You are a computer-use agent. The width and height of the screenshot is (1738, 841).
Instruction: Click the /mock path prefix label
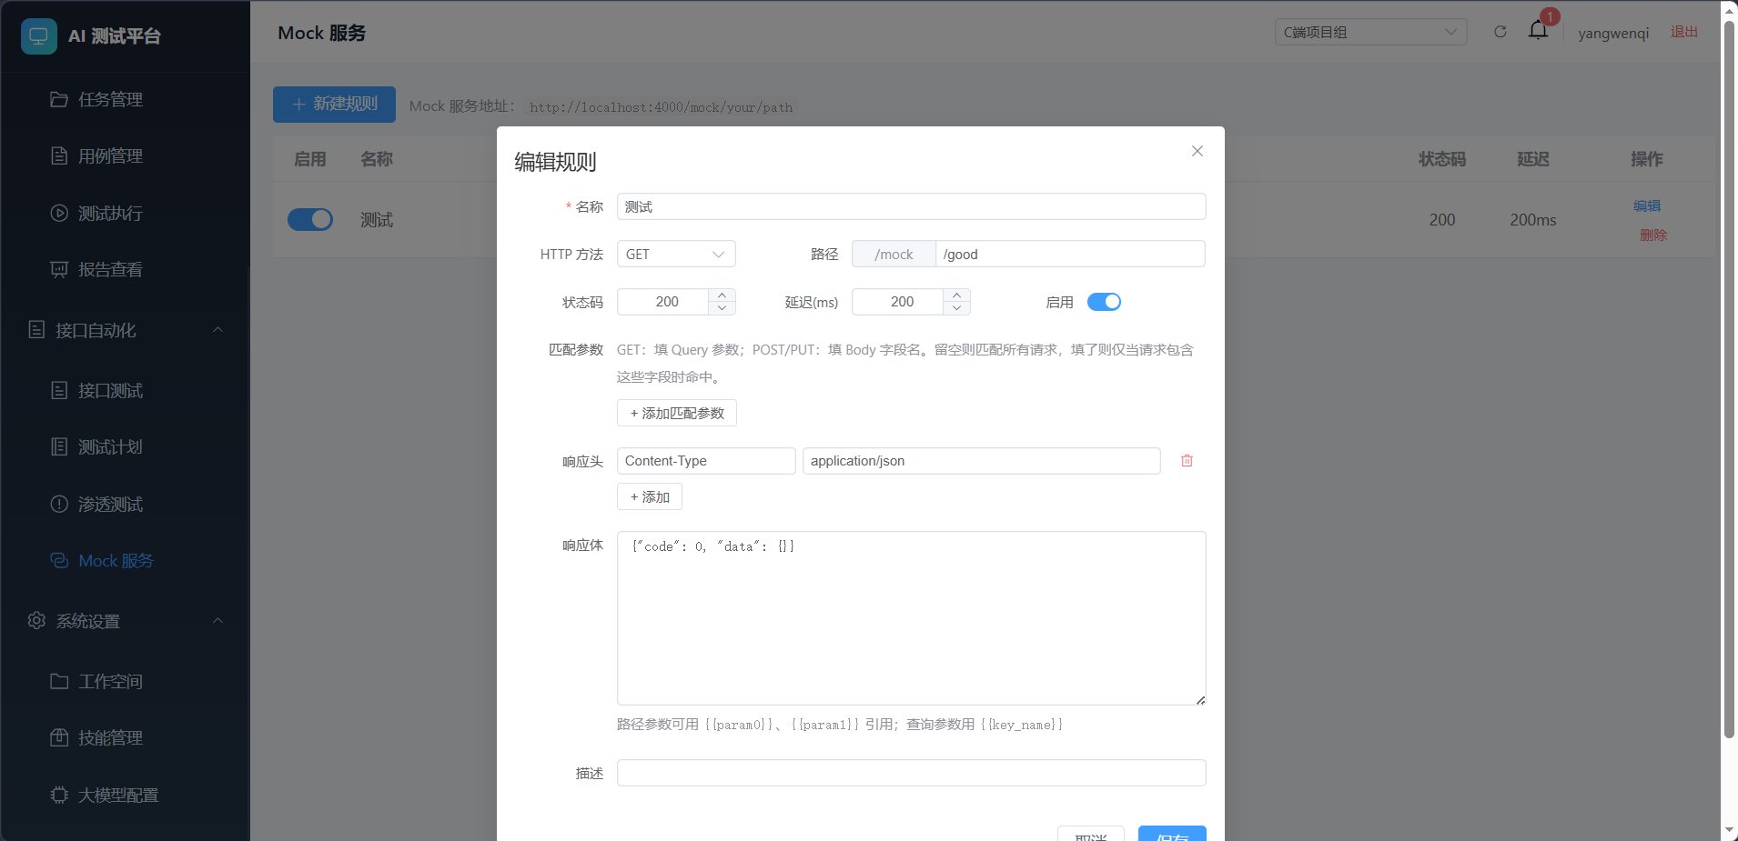point(894,254)
